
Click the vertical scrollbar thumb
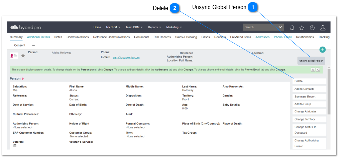[329, 91]
